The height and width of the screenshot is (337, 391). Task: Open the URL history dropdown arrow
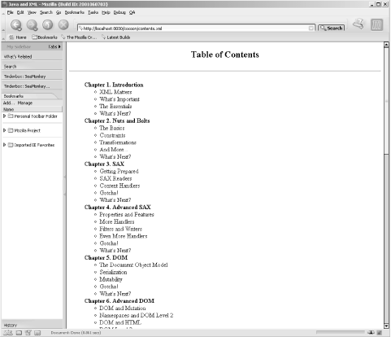tap(311, 28)
